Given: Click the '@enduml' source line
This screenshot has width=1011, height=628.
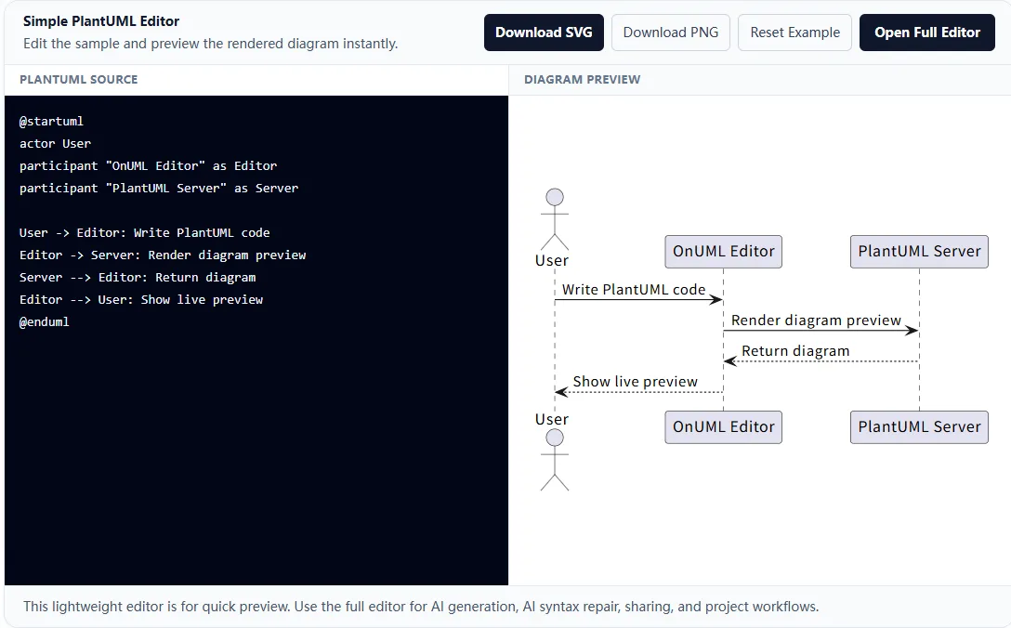Looking at the screenshot, I should (44, 321).
